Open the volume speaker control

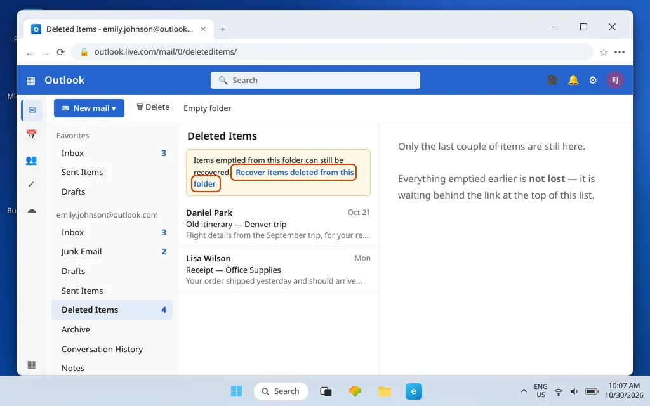[x=574, y=391]
